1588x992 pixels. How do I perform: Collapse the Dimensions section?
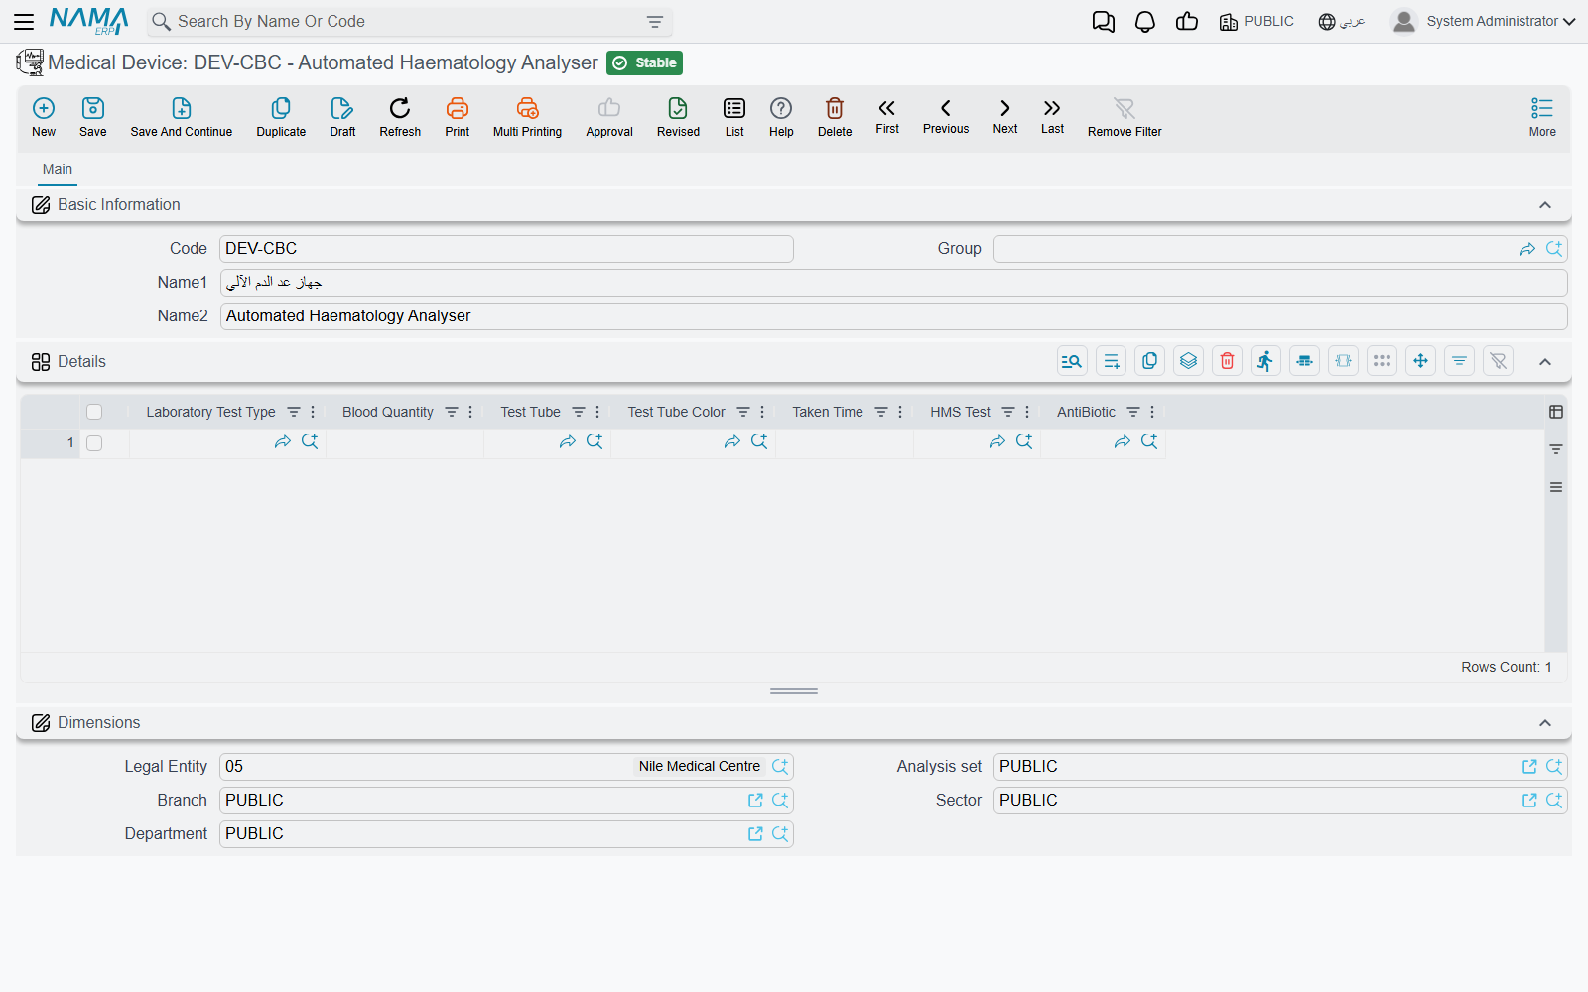click(x=1545, y=723)
